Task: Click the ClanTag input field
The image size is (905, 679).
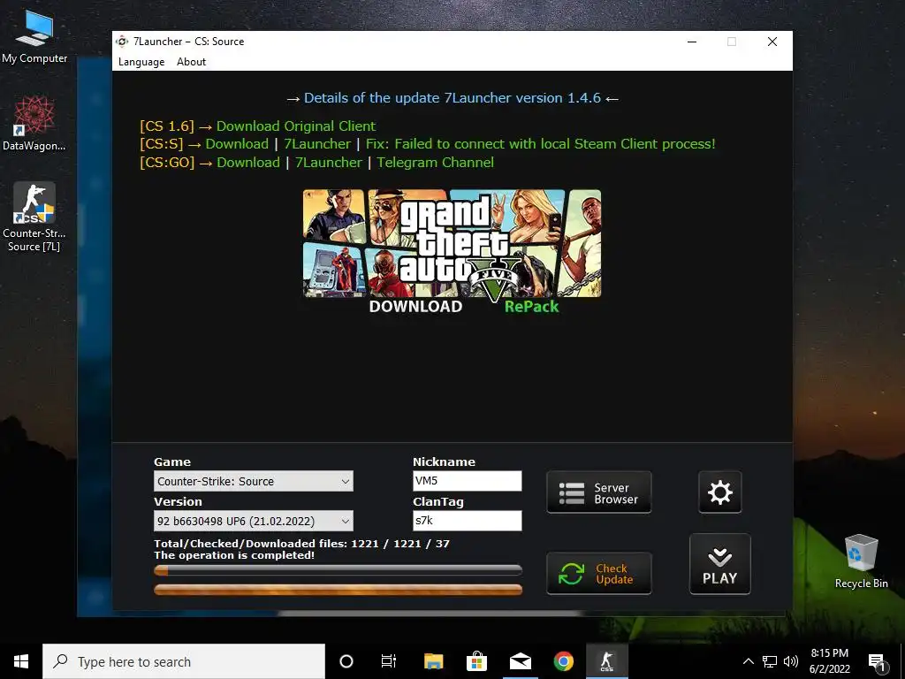Action: click(x=468, y=520)
